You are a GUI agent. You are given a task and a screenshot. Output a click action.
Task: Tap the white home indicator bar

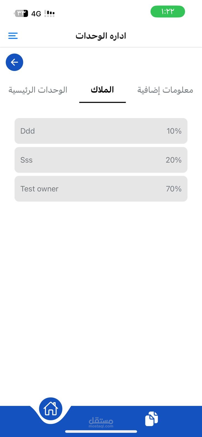(x=101, y=432)
